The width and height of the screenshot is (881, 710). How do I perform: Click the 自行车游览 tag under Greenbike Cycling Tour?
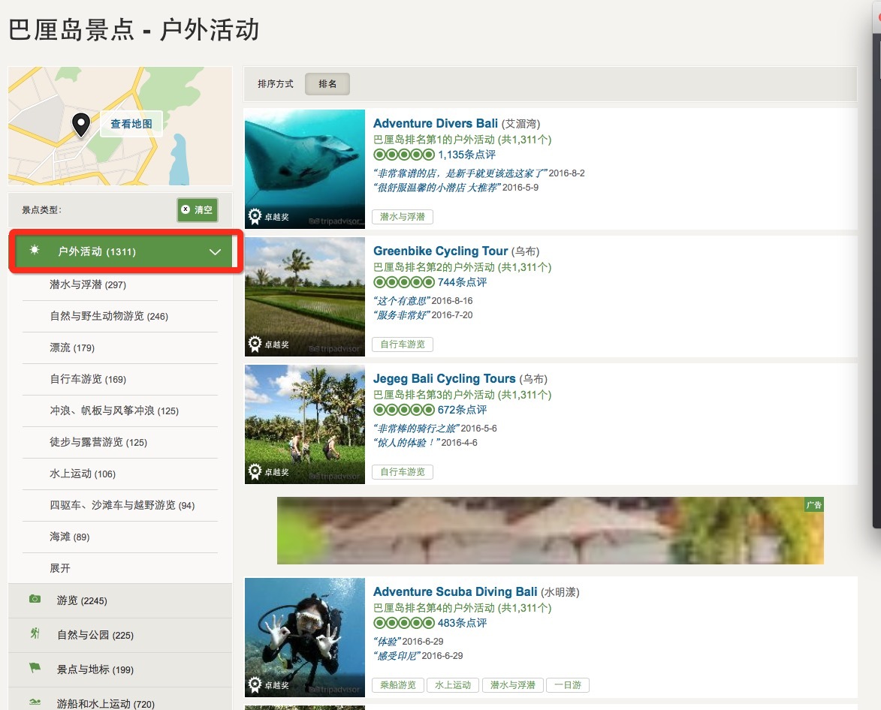click(x=403, y=344)
